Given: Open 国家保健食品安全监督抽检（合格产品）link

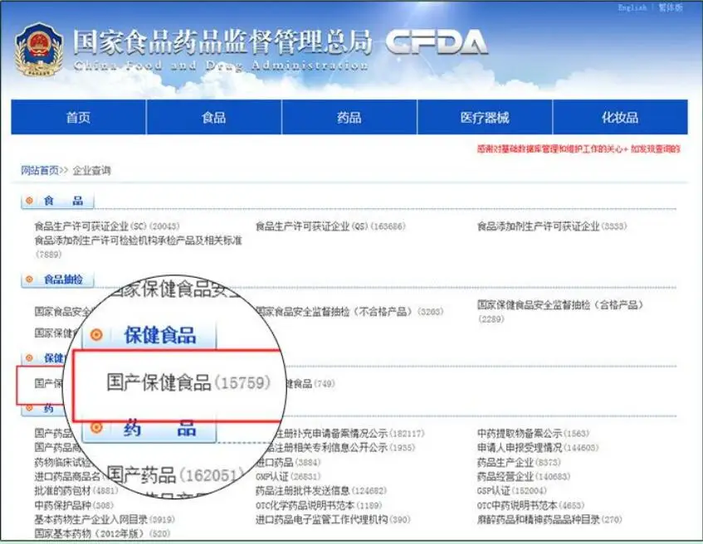Looking at the screenshot, I should click(x=560, y=312).
